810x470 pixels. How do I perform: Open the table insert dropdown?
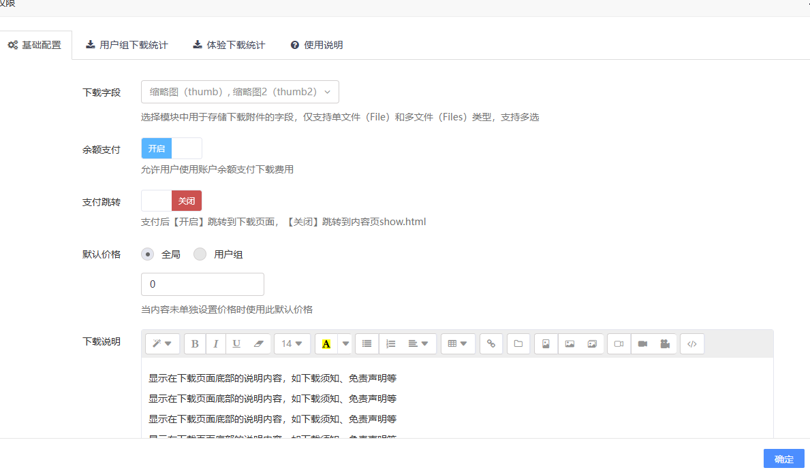[458, 343]
